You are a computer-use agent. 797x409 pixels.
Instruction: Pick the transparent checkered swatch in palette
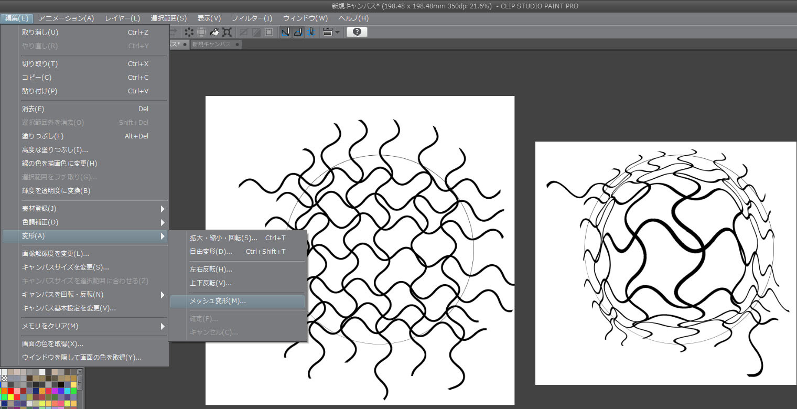tap(4, 378)
